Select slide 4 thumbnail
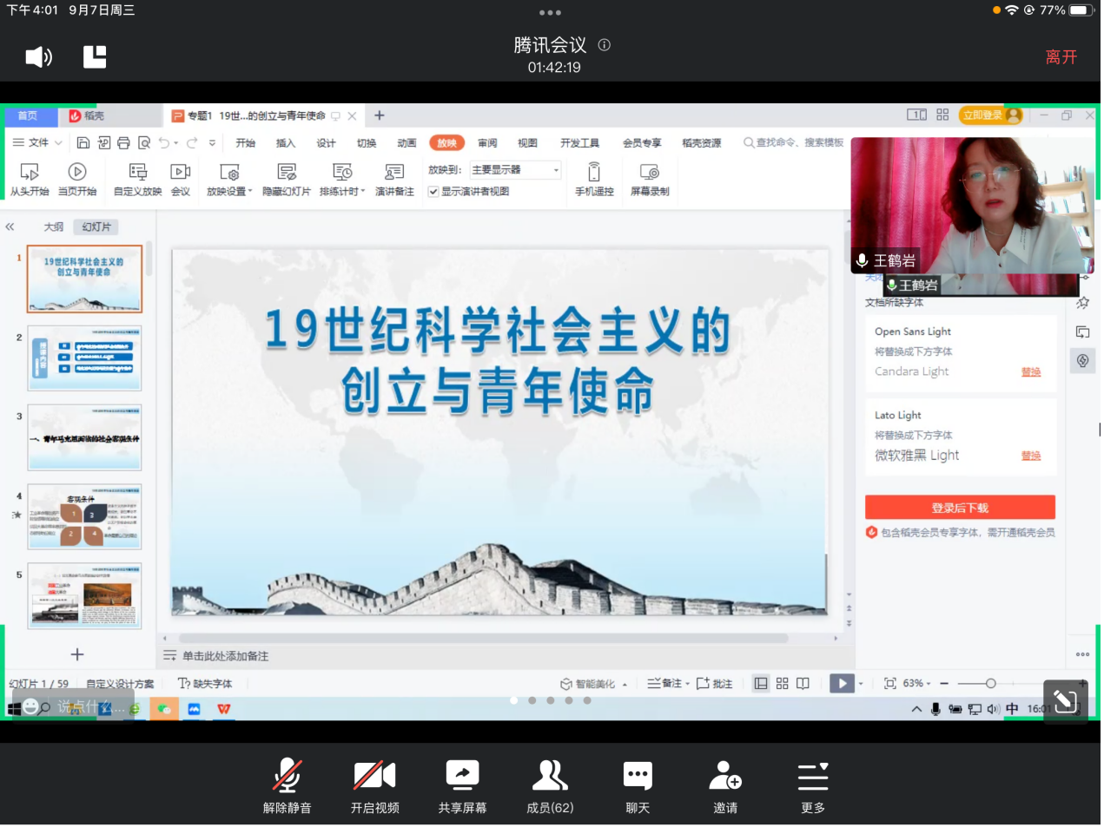Image resolution: width=1104 pixels, height=827 pixels. point(84,516)
